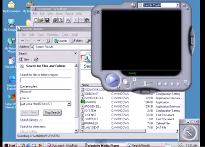The image size is (205, 147).
Task: Open File menu in WordPad
Action: (35, 13)
